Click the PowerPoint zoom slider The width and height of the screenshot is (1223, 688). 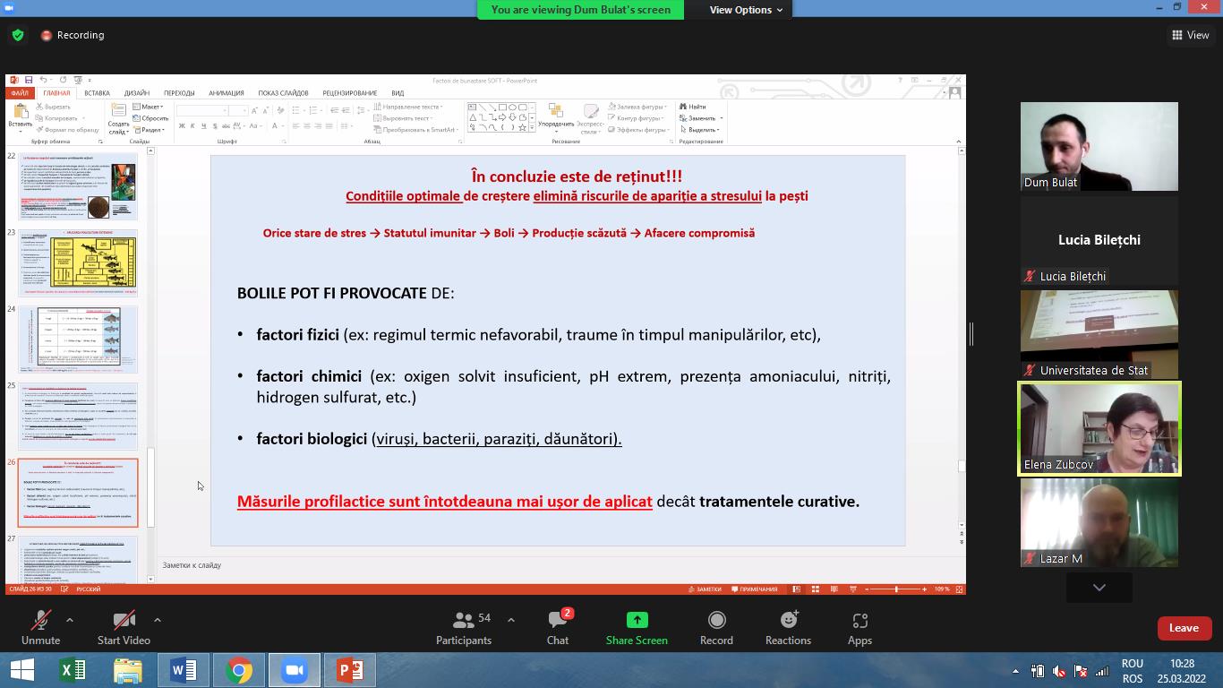click(x=897, y=589)
